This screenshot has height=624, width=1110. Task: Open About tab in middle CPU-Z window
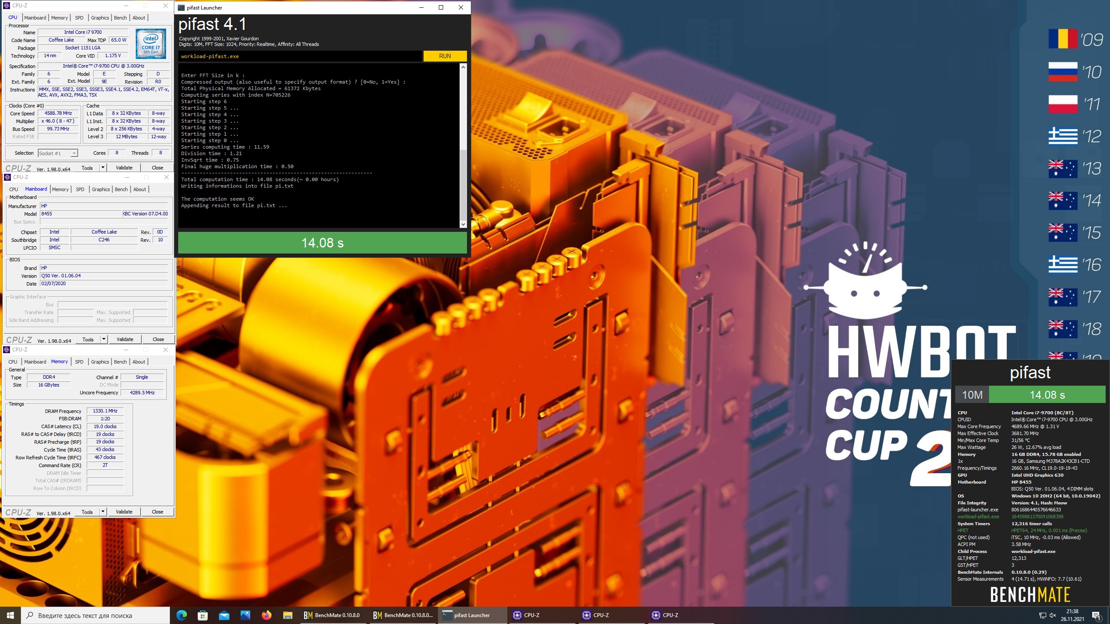tap(140, 189)
